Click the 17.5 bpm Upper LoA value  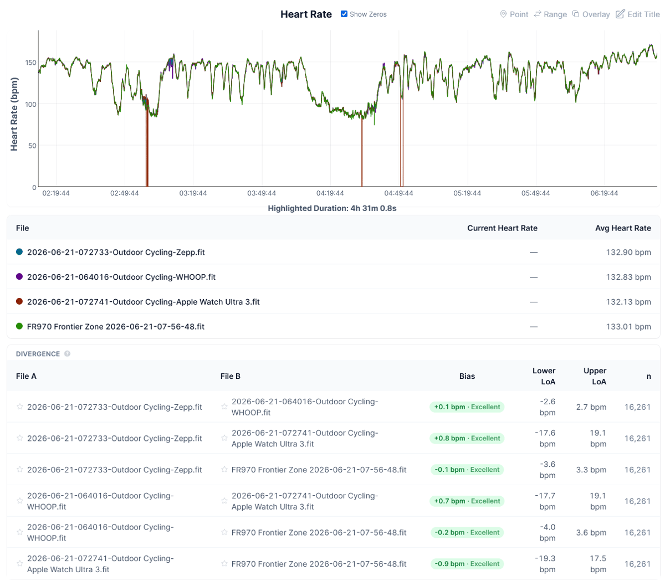[x=598, y=564]
